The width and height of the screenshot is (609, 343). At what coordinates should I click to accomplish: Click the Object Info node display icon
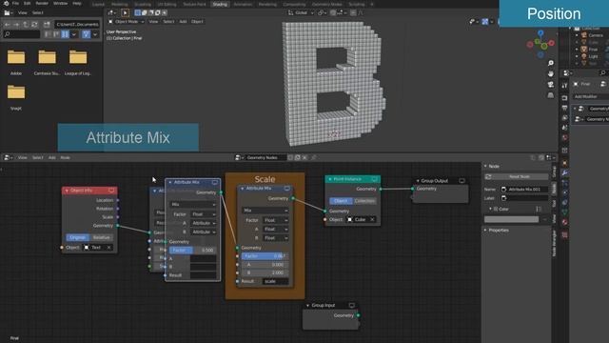tap(111, 191)
